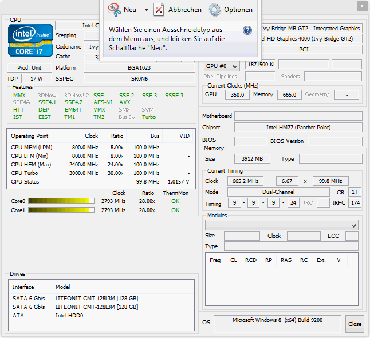The image size is (370, 338).
Task: Click the Prod. Unit button
Action: [x=29, y=68]
